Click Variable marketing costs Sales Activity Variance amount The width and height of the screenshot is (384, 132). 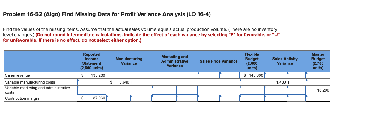275,90
